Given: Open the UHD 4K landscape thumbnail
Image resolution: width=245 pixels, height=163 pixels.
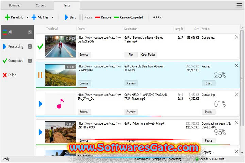Looking at the screenshot, I should [61, 75].
